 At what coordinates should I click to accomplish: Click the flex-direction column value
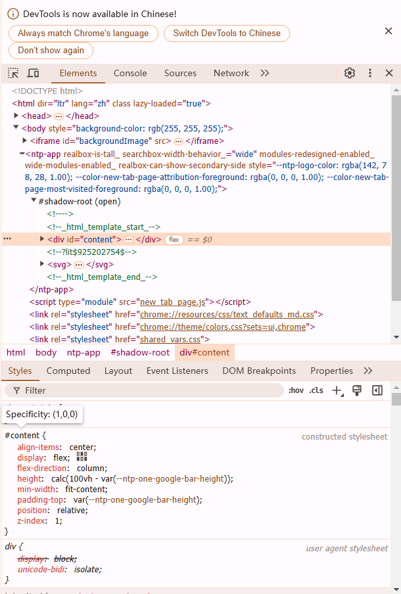pos(92,468)
